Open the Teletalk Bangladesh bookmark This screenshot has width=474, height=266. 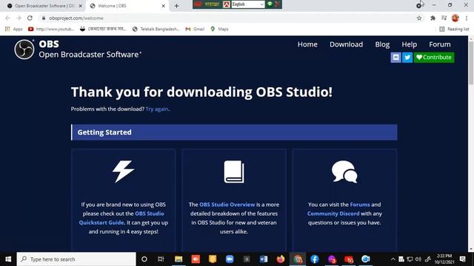coord(156,29)
